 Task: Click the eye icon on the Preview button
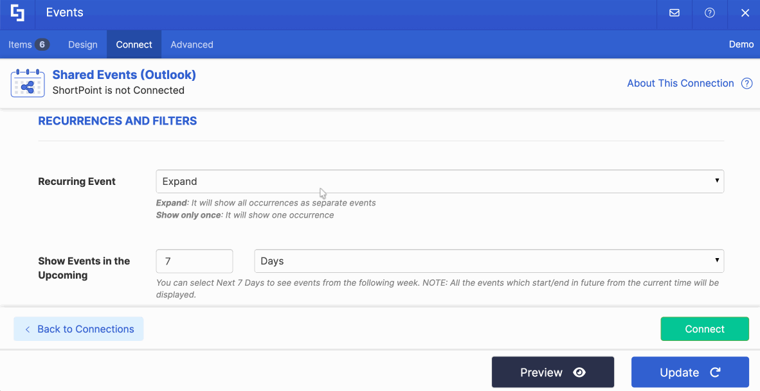coord(579,372)
